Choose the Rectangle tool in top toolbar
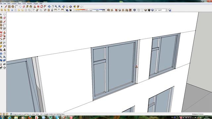 [9, 7]
